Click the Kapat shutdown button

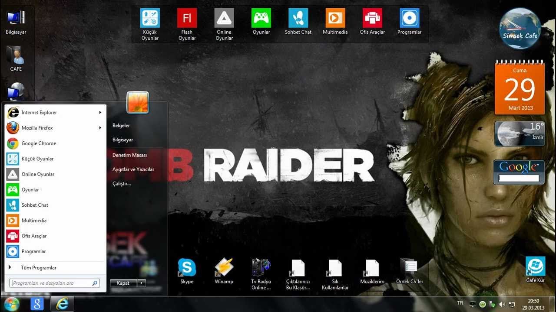(x=123, y=283)
